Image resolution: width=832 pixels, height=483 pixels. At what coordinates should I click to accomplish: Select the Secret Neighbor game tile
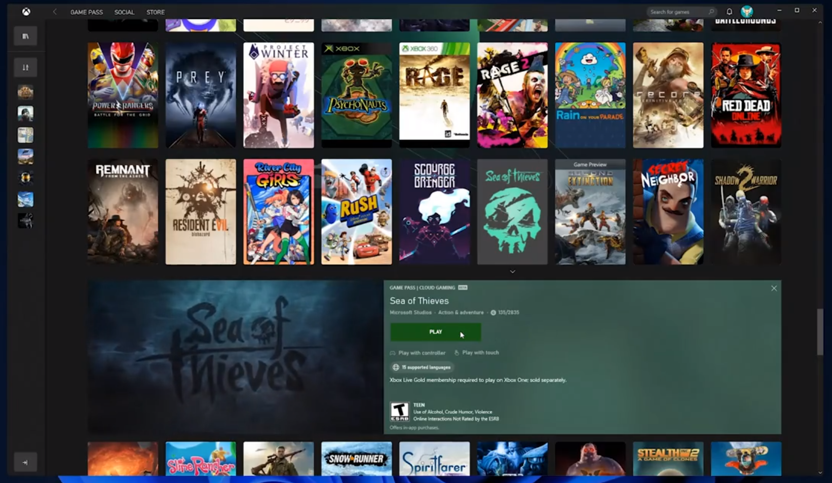668,212
